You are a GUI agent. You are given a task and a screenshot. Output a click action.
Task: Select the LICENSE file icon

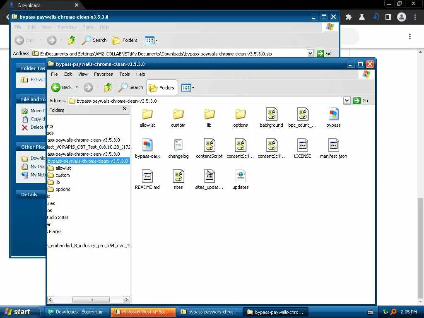[303, 145]
